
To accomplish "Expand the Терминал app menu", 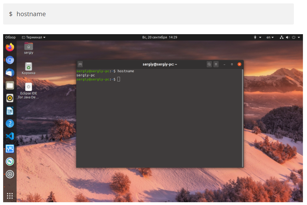I will click(x=34, y=37).
